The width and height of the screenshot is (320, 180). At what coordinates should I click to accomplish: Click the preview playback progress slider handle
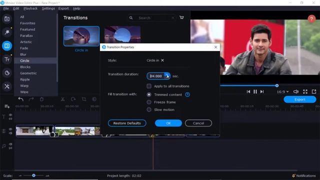point(276,85)
